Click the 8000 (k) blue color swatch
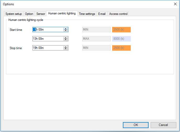 121,39
